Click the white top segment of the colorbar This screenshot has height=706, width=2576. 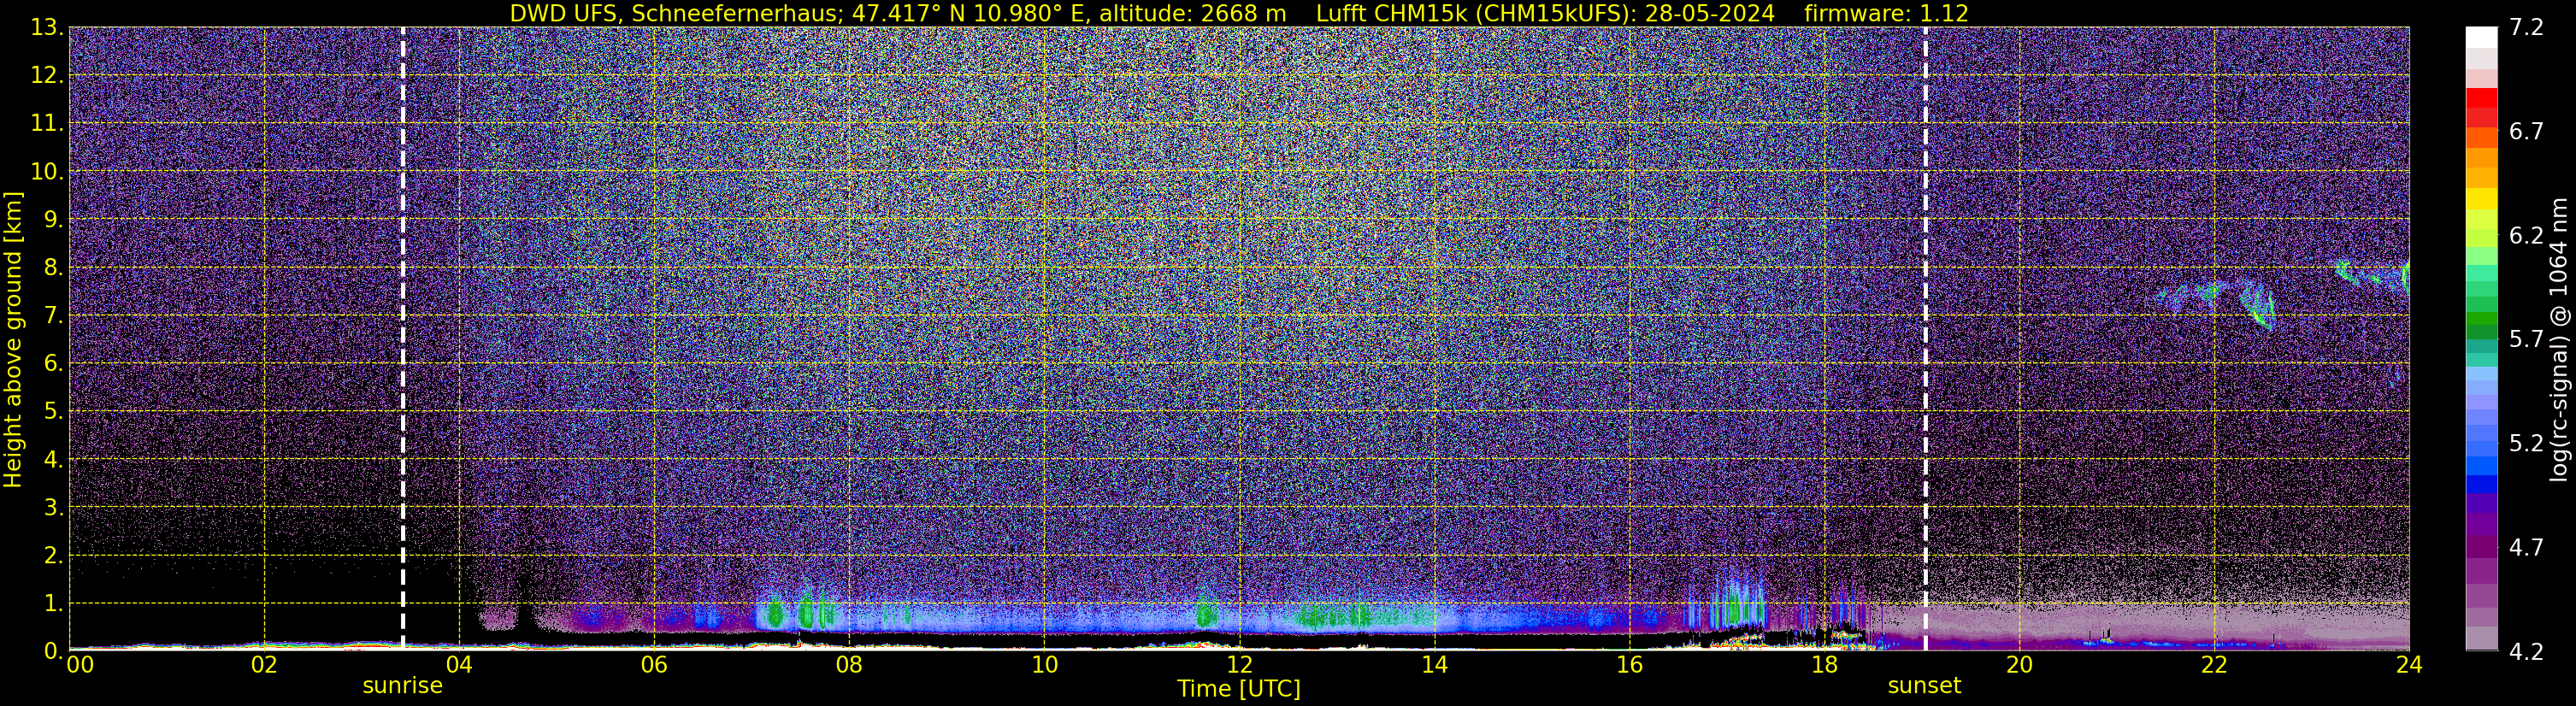[2481, 37]
